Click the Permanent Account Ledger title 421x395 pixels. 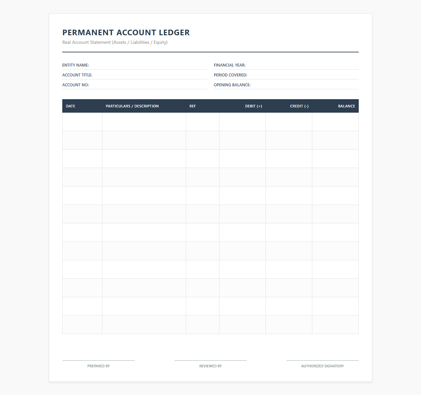[x=126, y=33]
